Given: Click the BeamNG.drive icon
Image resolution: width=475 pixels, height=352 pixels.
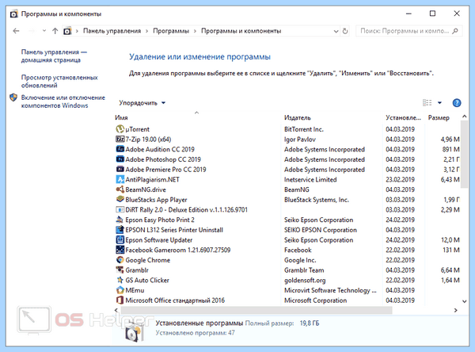Looking at the screenshot, I should pos(120,189).
